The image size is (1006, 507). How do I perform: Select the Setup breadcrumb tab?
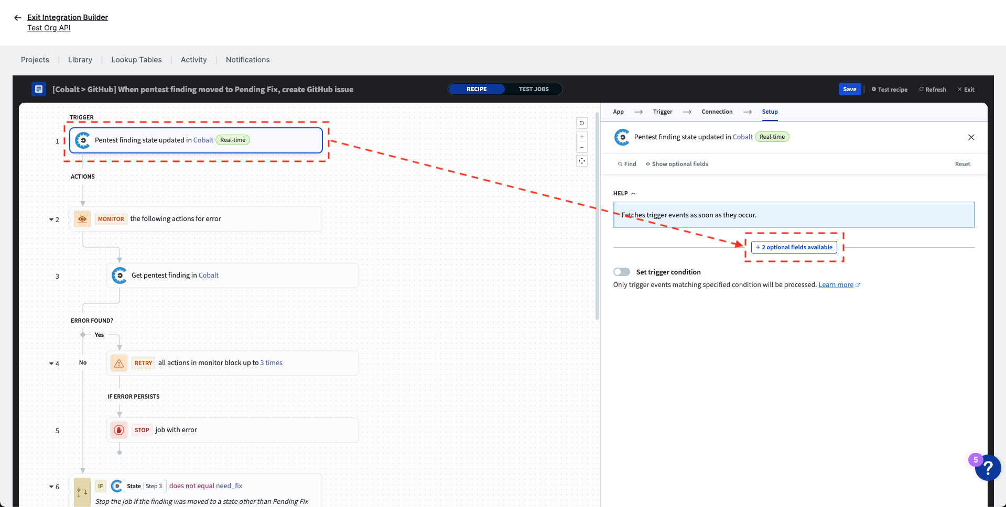pyautogui.click(x=770, y=112)
